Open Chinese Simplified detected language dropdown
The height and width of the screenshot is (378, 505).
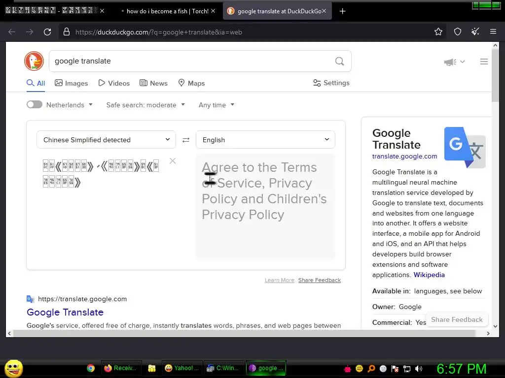click(107, 139)
